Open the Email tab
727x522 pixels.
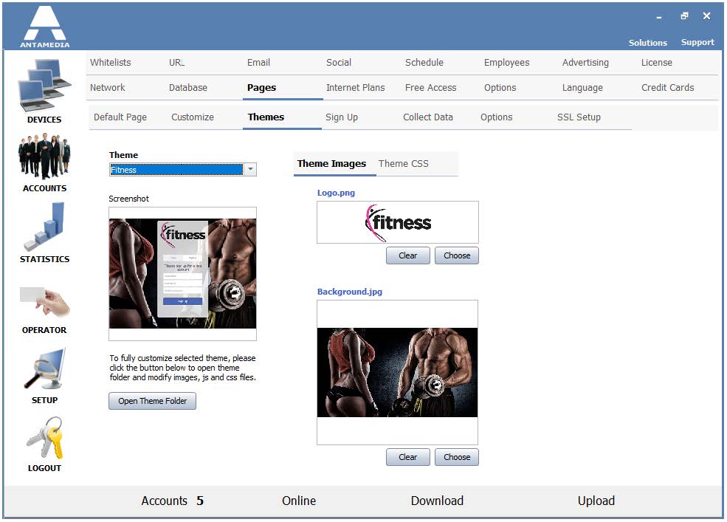point(258,63)
